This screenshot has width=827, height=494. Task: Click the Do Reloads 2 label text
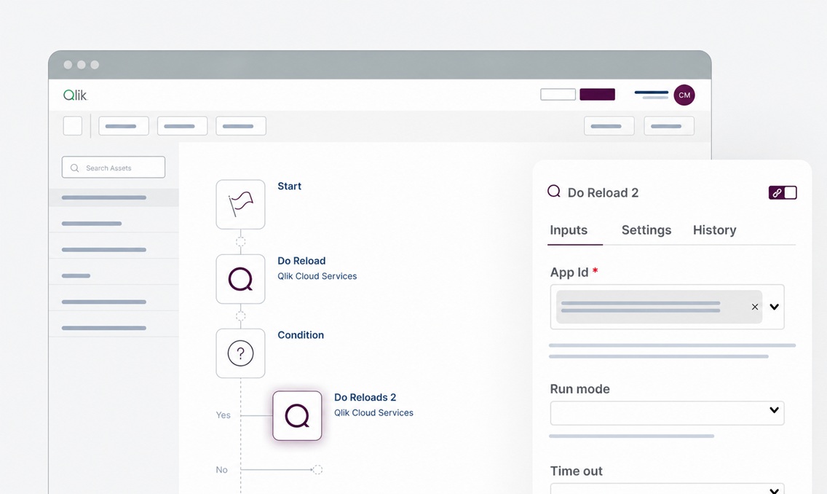tap(365, 397)
